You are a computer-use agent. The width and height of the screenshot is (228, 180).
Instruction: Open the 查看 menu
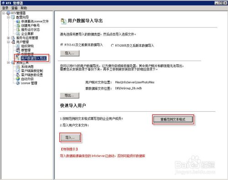[15, 8]
